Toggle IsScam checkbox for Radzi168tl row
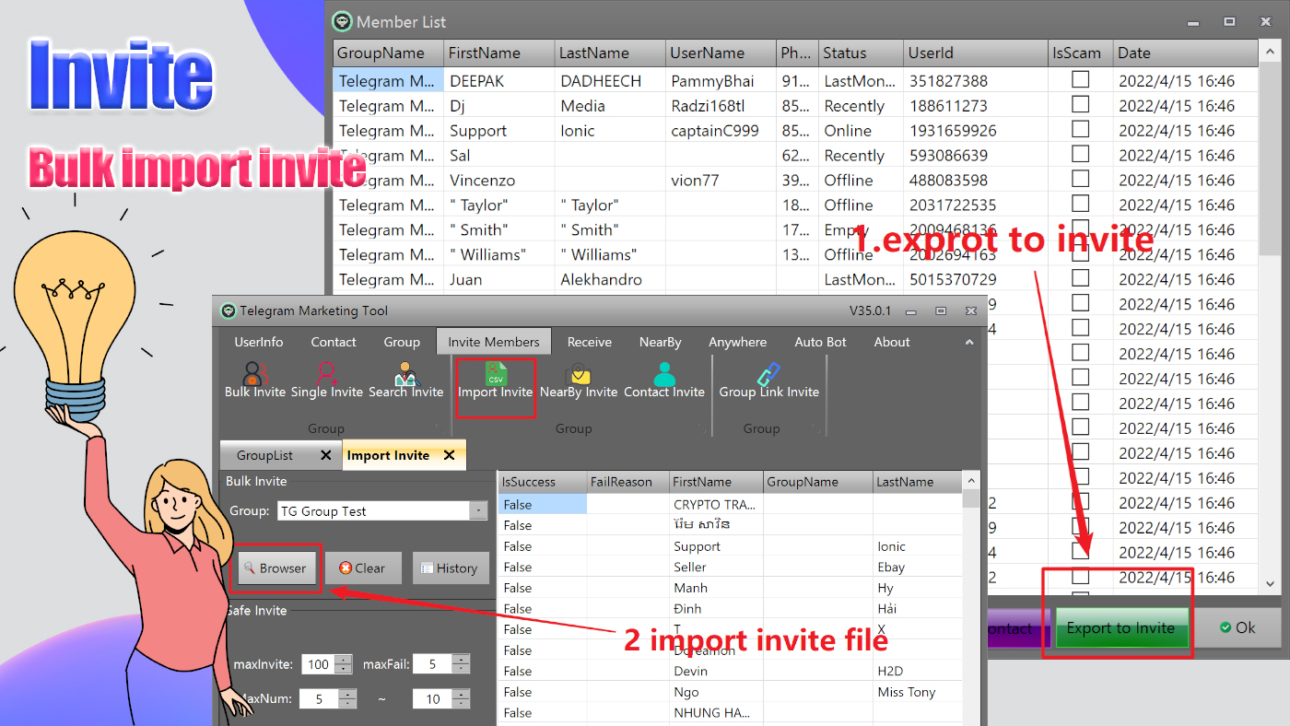This screenshot has width=1290, height=726. (1080, 105)
